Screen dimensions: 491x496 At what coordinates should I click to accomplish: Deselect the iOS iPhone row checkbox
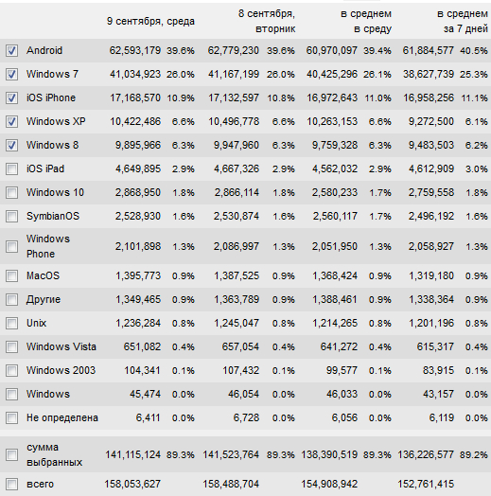click(11, 98)
